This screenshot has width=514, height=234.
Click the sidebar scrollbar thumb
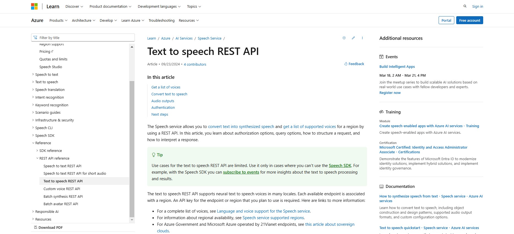coord(132,149)
